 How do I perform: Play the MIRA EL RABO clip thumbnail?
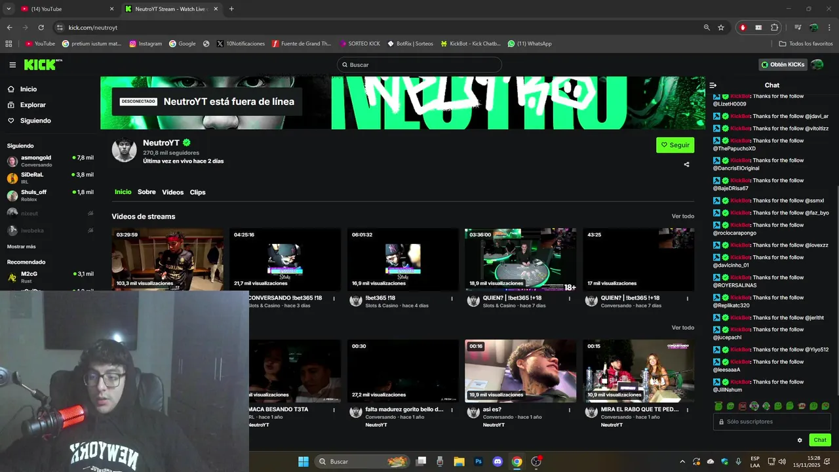pyautogui.click(x=638, y=371)
